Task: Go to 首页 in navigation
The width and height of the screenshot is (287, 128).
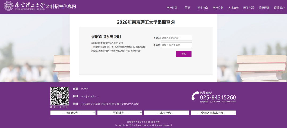Action: [x=187, y=8]
